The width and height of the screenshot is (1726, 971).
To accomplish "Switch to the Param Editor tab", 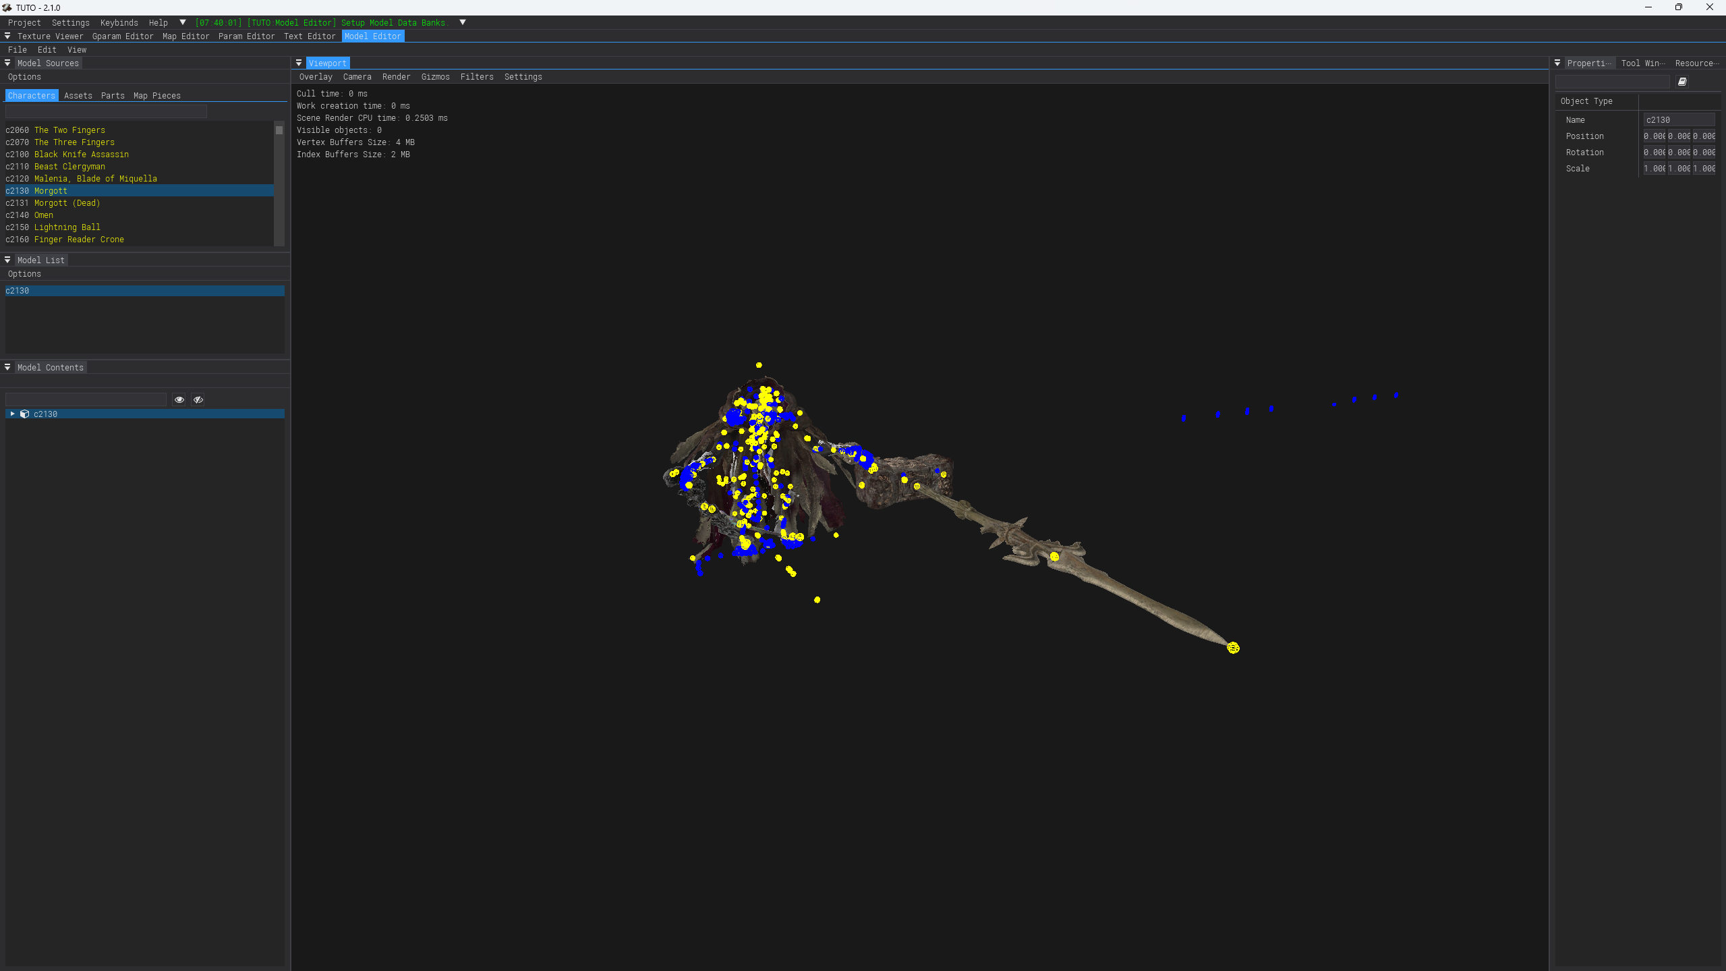I will pos(247,36).
